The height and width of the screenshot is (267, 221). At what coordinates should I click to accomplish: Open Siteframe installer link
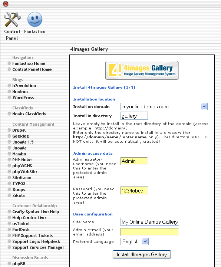pos(22,178)
